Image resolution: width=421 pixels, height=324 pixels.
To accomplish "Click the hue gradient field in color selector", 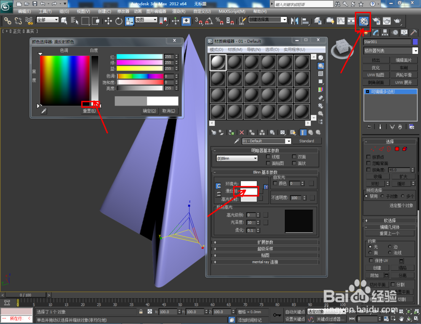I will [65, 80].
